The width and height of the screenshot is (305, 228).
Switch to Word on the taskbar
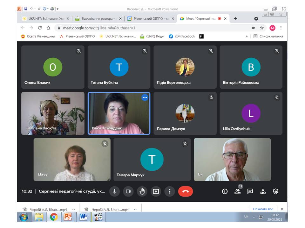(83, 217)
